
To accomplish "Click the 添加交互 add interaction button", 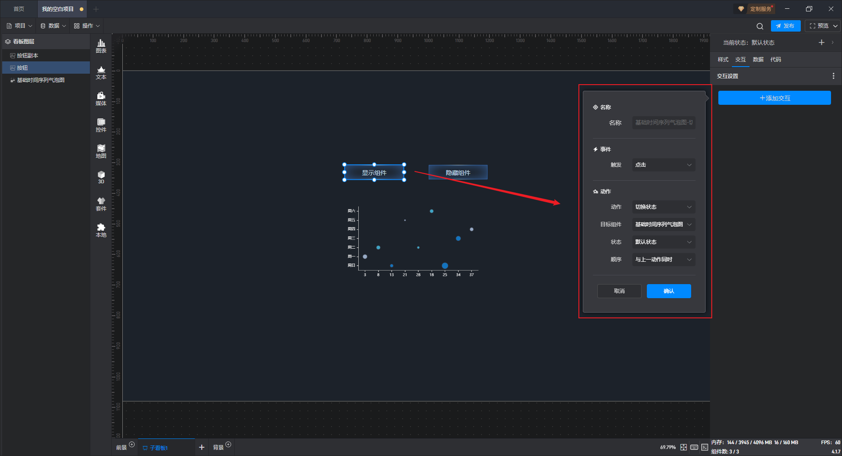I will [x=774, y=98].
